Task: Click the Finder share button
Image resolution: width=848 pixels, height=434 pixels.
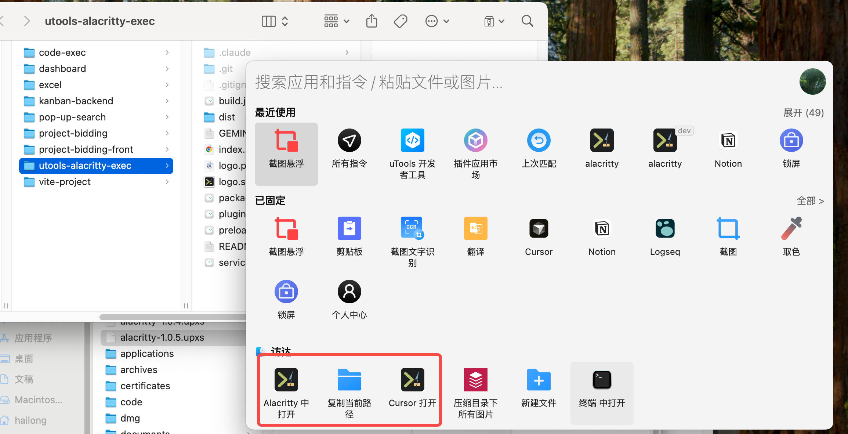Action: pyautogui.click(x=372, y=21)
